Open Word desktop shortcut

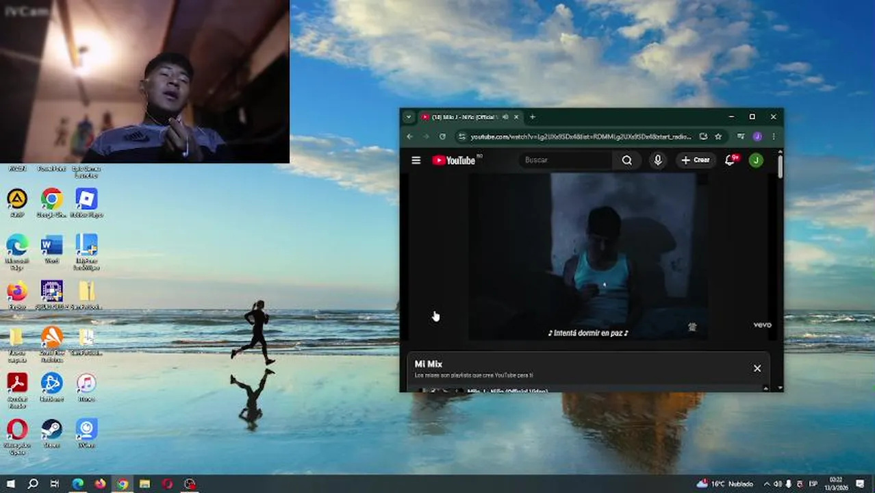click(x=51, y=249)
